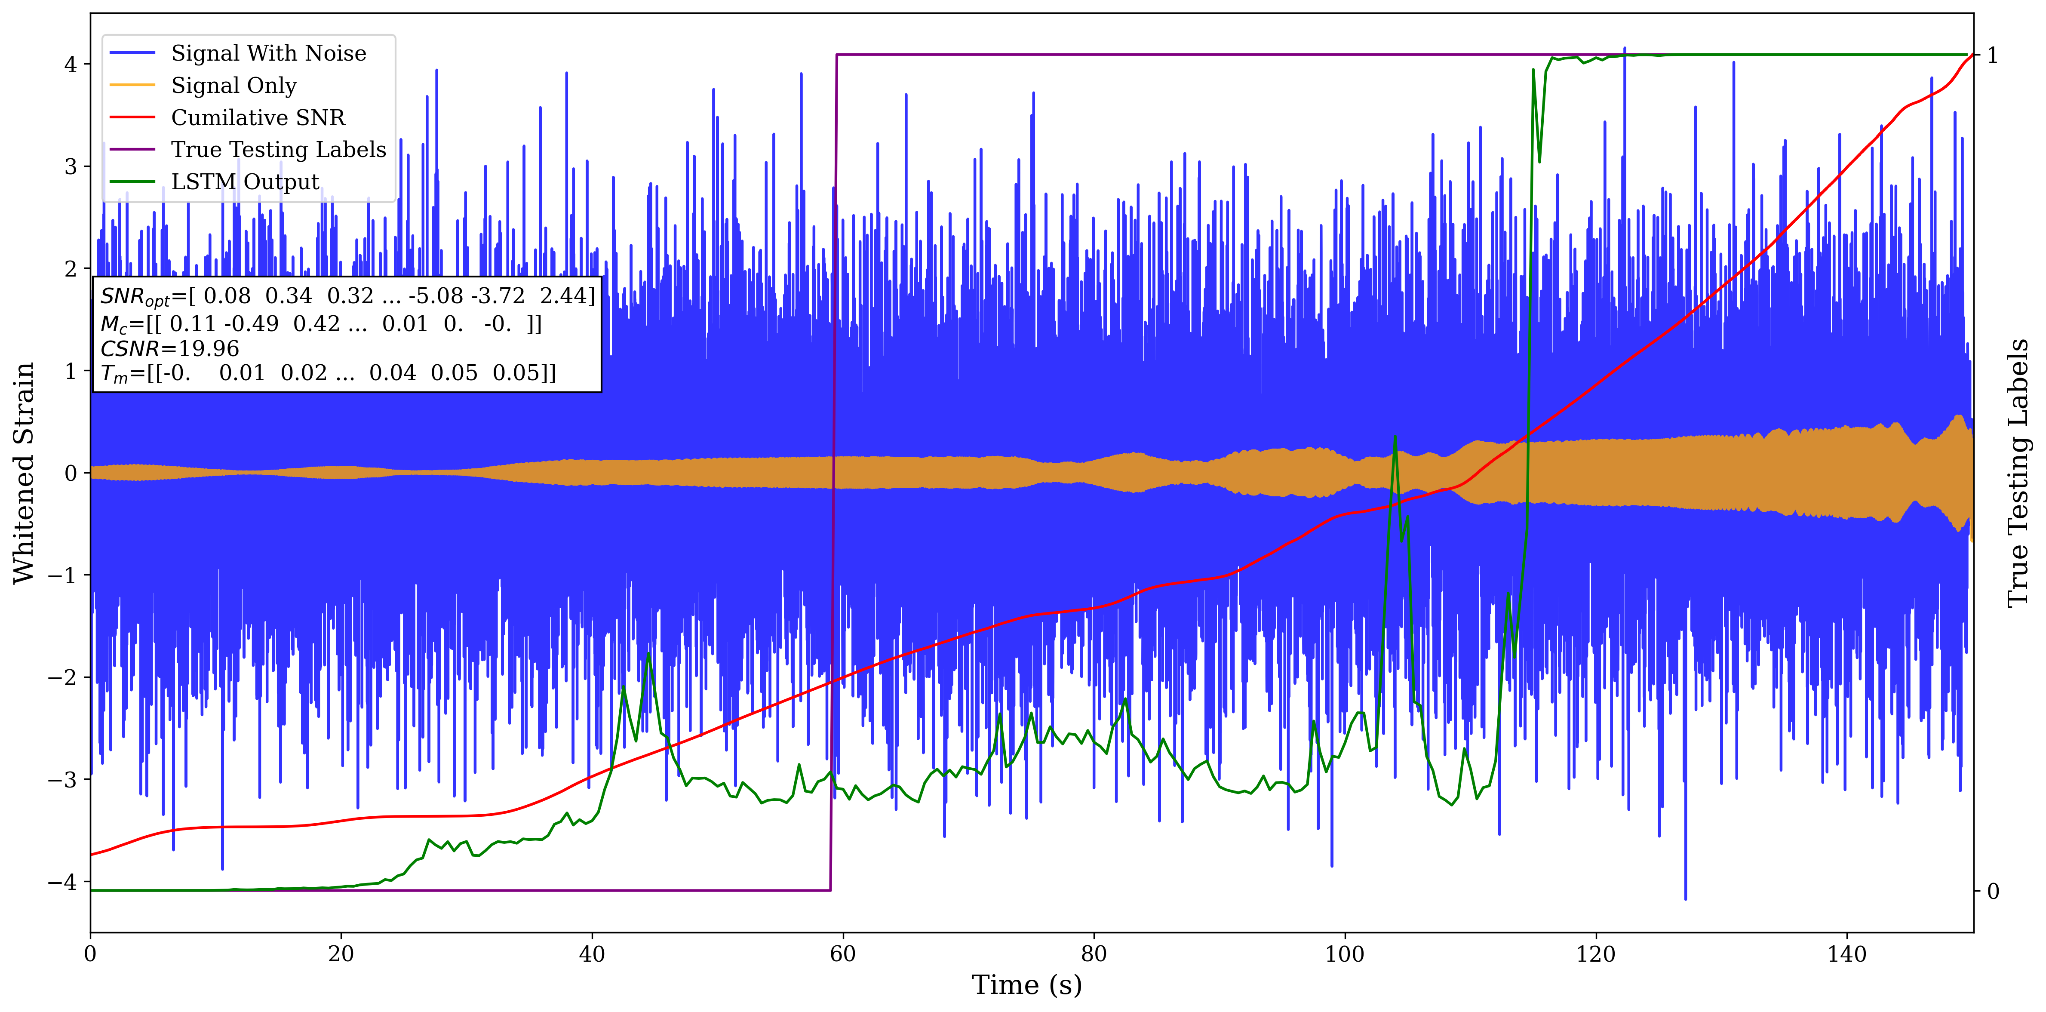This screenshot has width=2046, height=1012.
Task: Click the 'Time (s)' x-axis label
Action: pyautogui.click(x=1026, y=985)
